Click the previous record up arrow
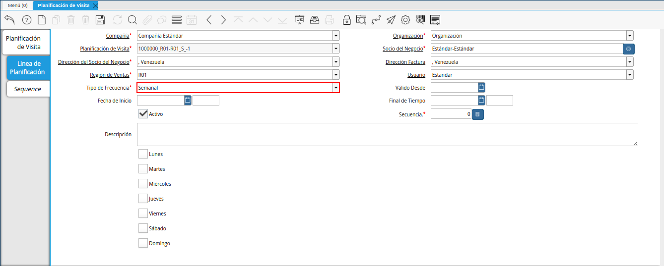This screenshot has width=664, height=266. pyautogui.click(x=253, y=20)
